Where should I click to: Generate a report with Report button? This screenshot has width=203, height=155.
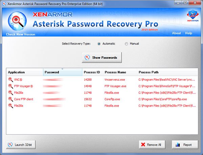tap(185, 145)
